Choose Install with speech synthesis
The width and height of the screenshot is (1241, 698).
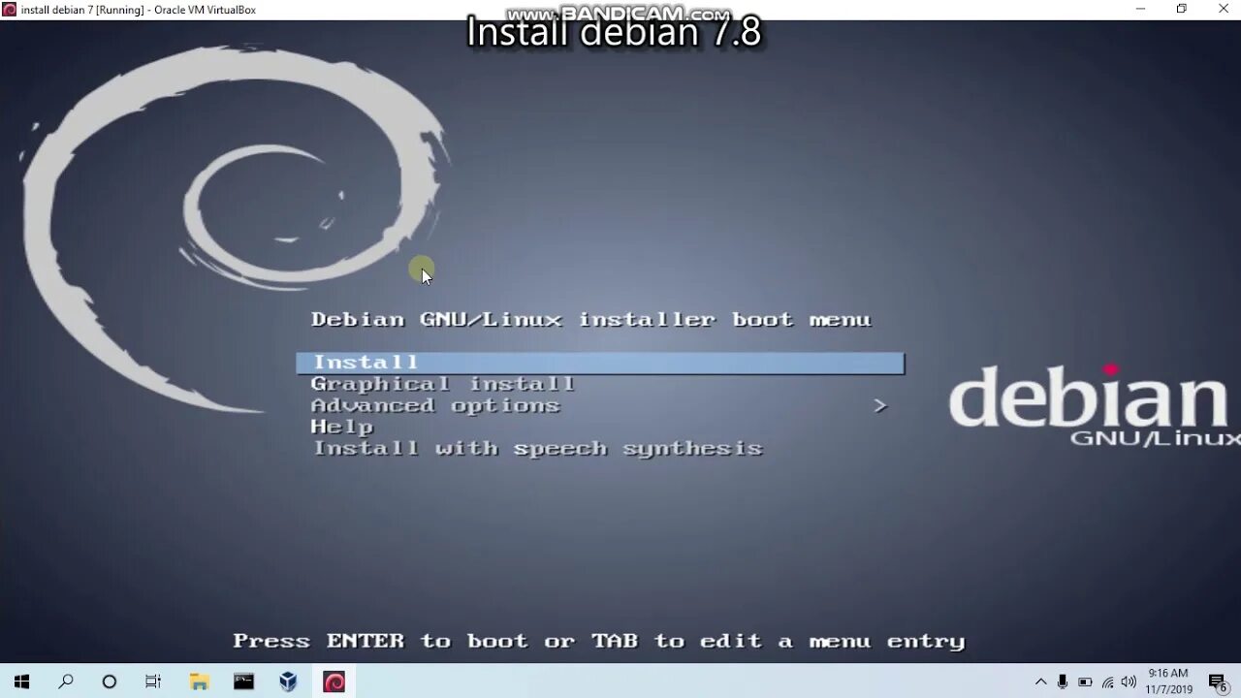pyautogui.click(x=537, y=448)
